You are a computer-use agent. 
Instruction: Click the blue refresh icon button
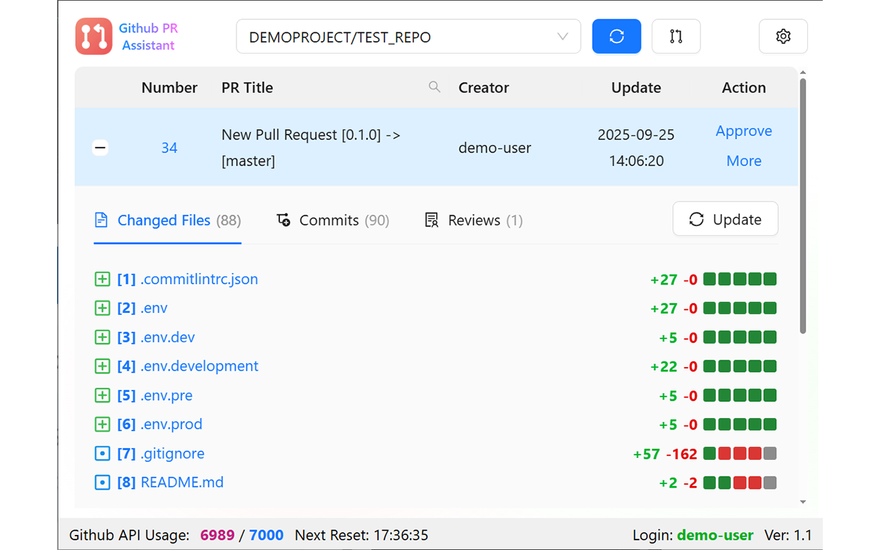click(616, 36)
